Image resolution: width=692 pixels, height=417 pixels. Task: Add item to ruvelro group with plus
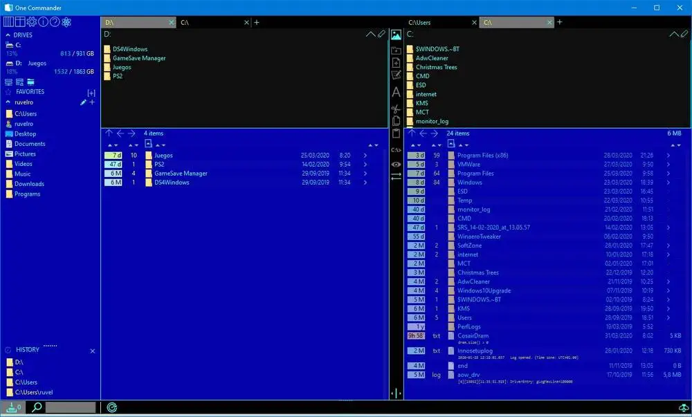point(92,102)
